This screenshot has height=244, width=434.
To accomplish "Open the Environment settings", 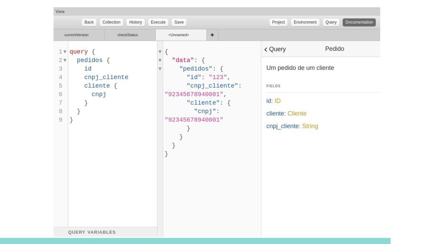I will pyautogui.click(x=305, y=22).
